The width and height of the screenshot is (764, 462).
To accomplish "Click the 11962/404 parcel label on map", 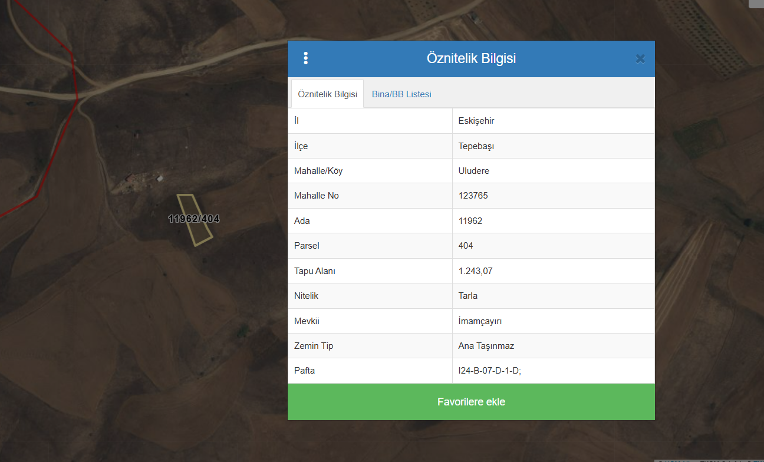I will tap(193, 219).
